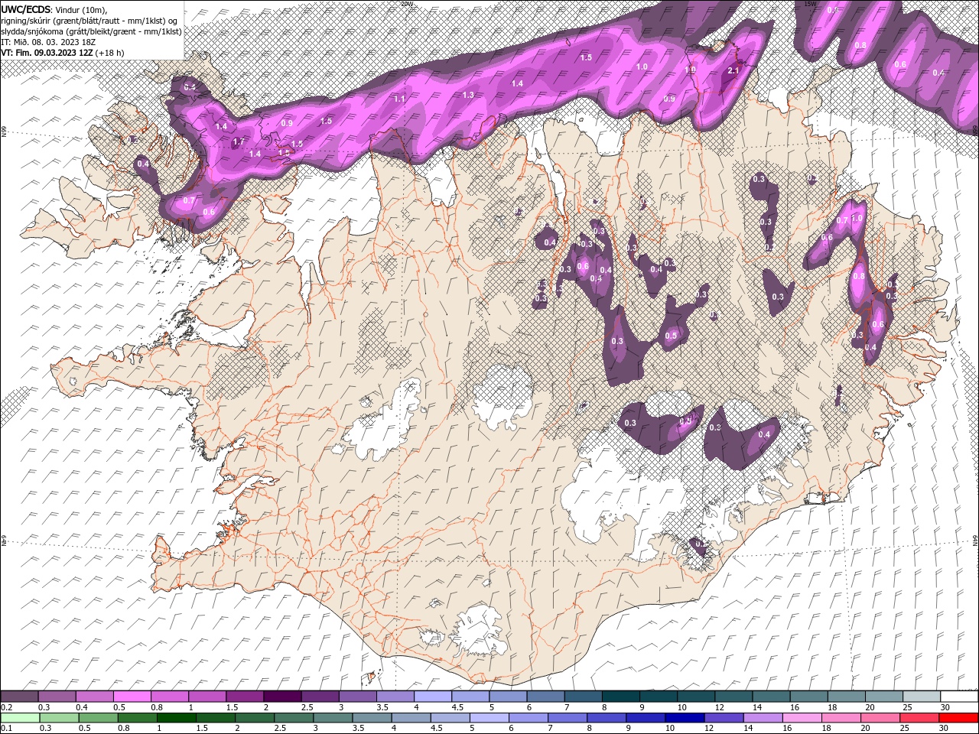The height and width of the screenshot is (734, 979).
Task: Select the red swatch ending the lower legend row
Action: pos(958,717)
